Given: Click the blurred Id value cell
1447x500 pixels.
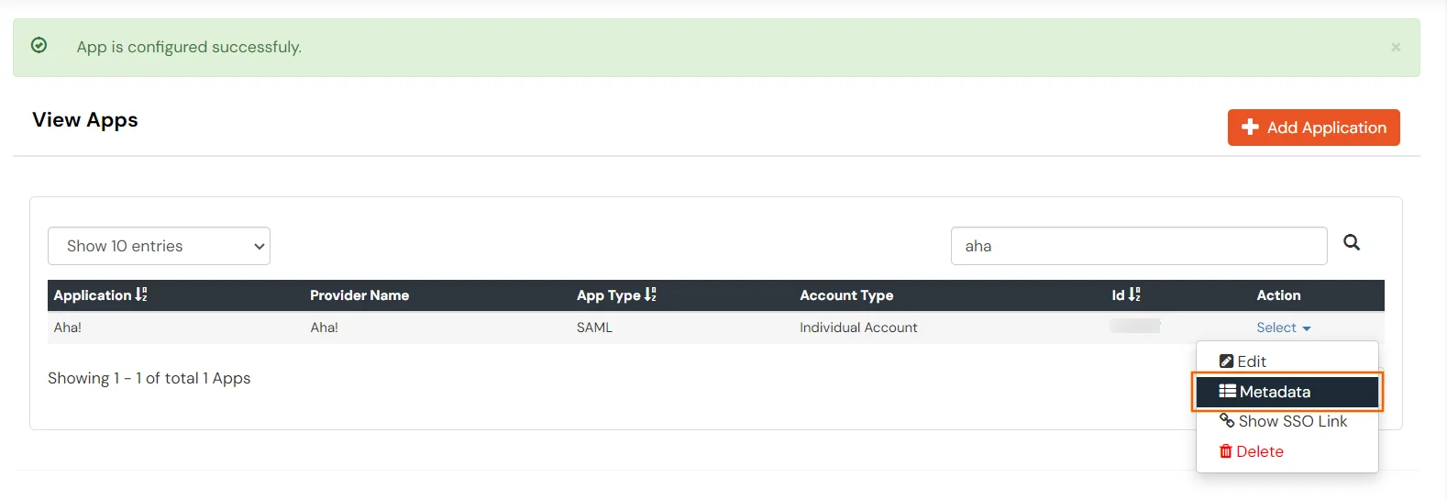Looking at the screenshot, I should pos(1135,326).
